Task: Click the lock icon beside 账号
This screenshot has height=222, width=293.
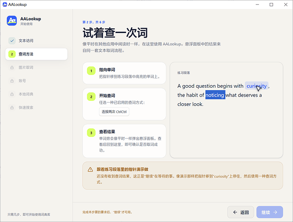Action: coord(12,81)
